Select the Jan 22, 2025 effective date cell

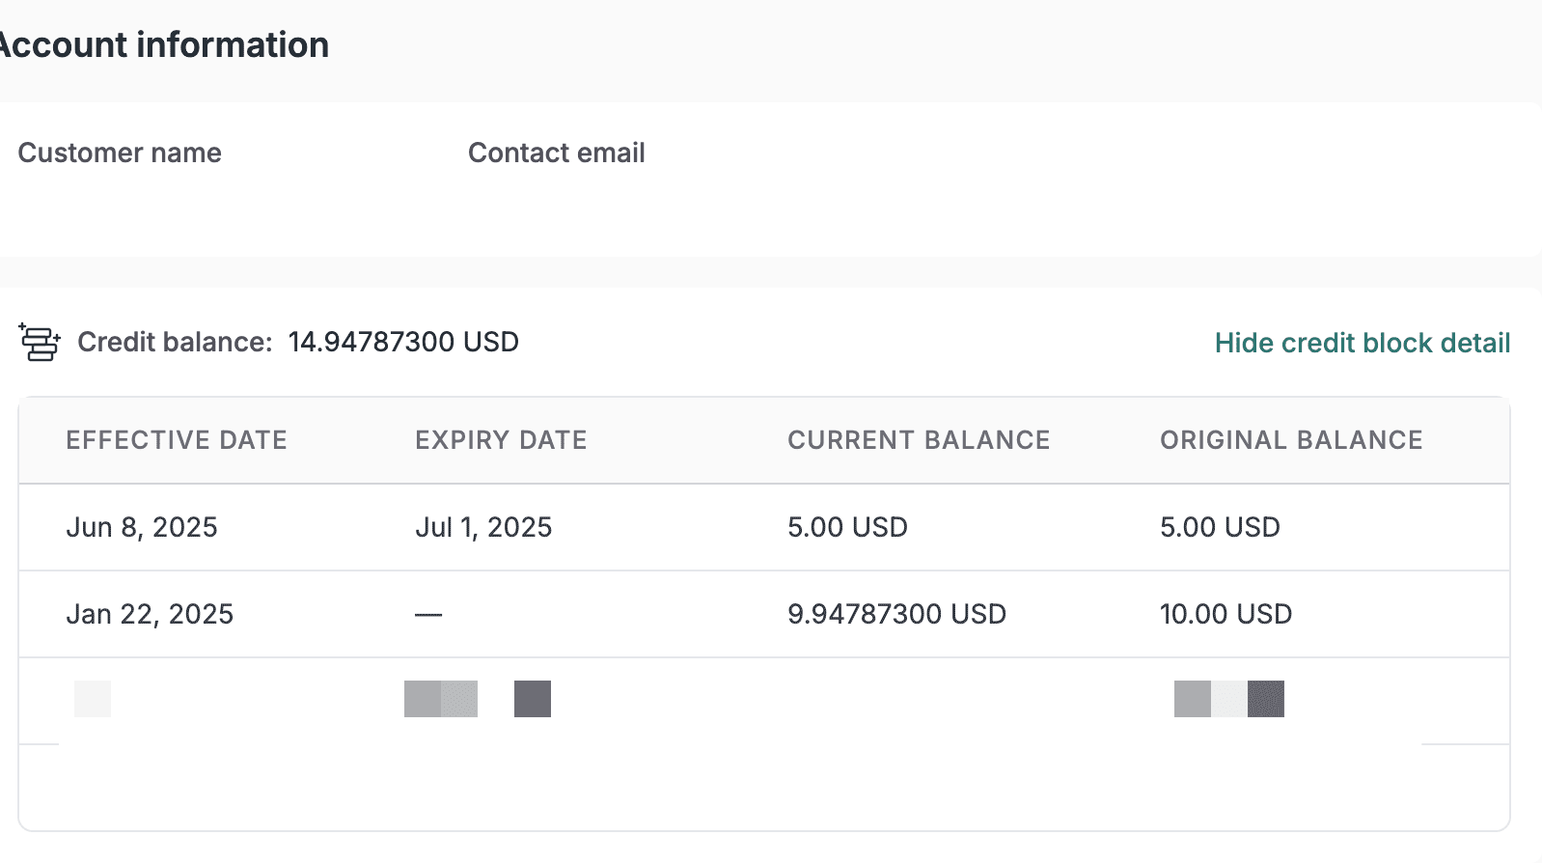150,614
